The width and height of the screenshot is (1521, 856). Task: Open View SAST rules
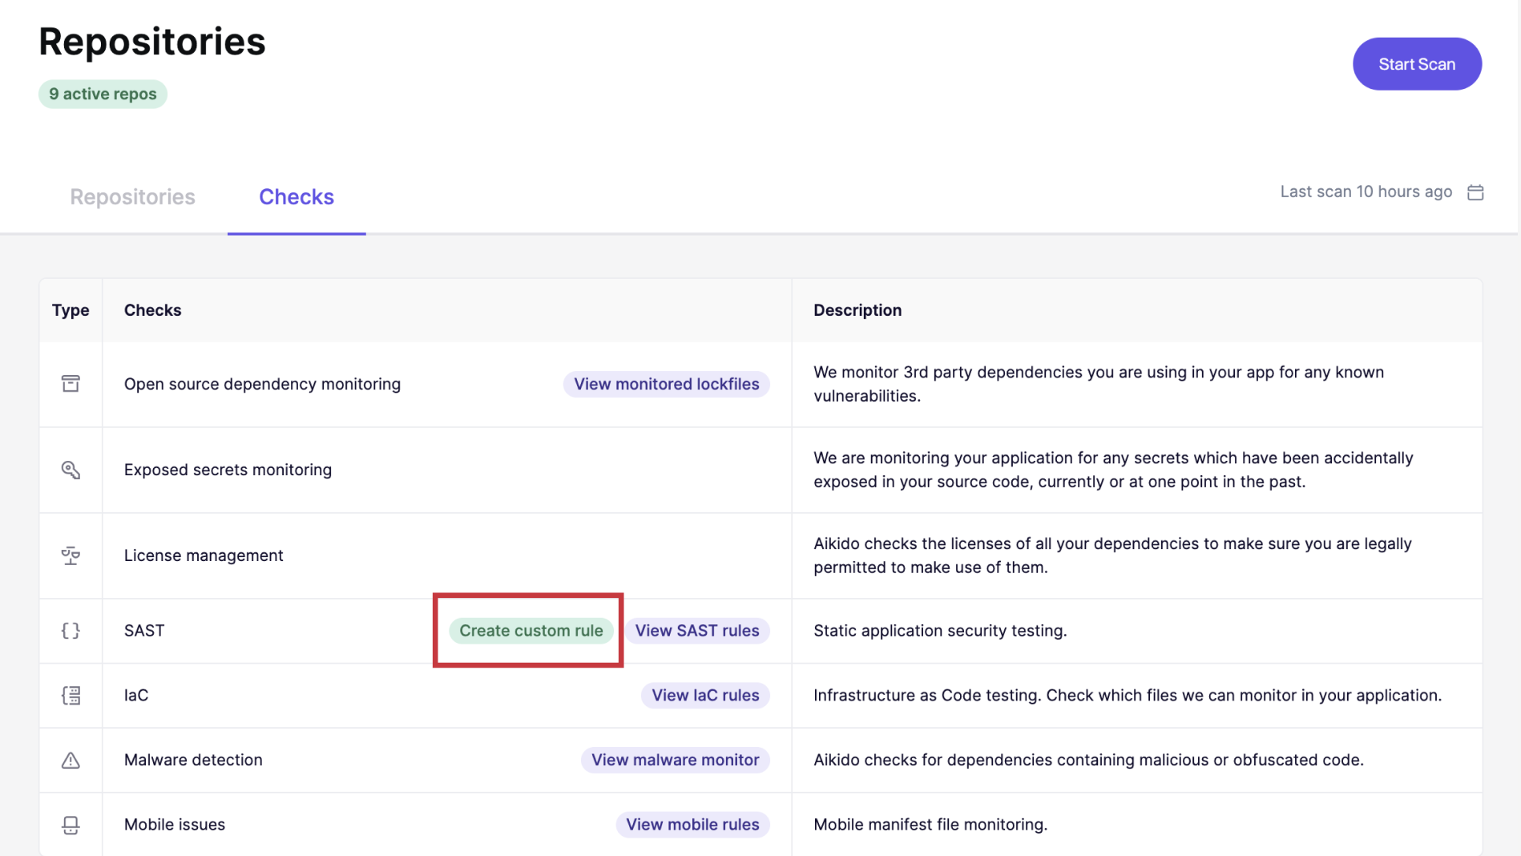click(x=696, y=631)
